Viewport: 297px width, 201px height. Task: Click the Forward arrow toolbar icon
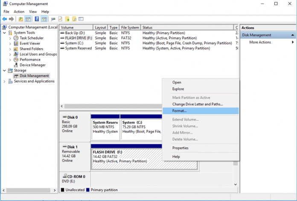point(12,19)
